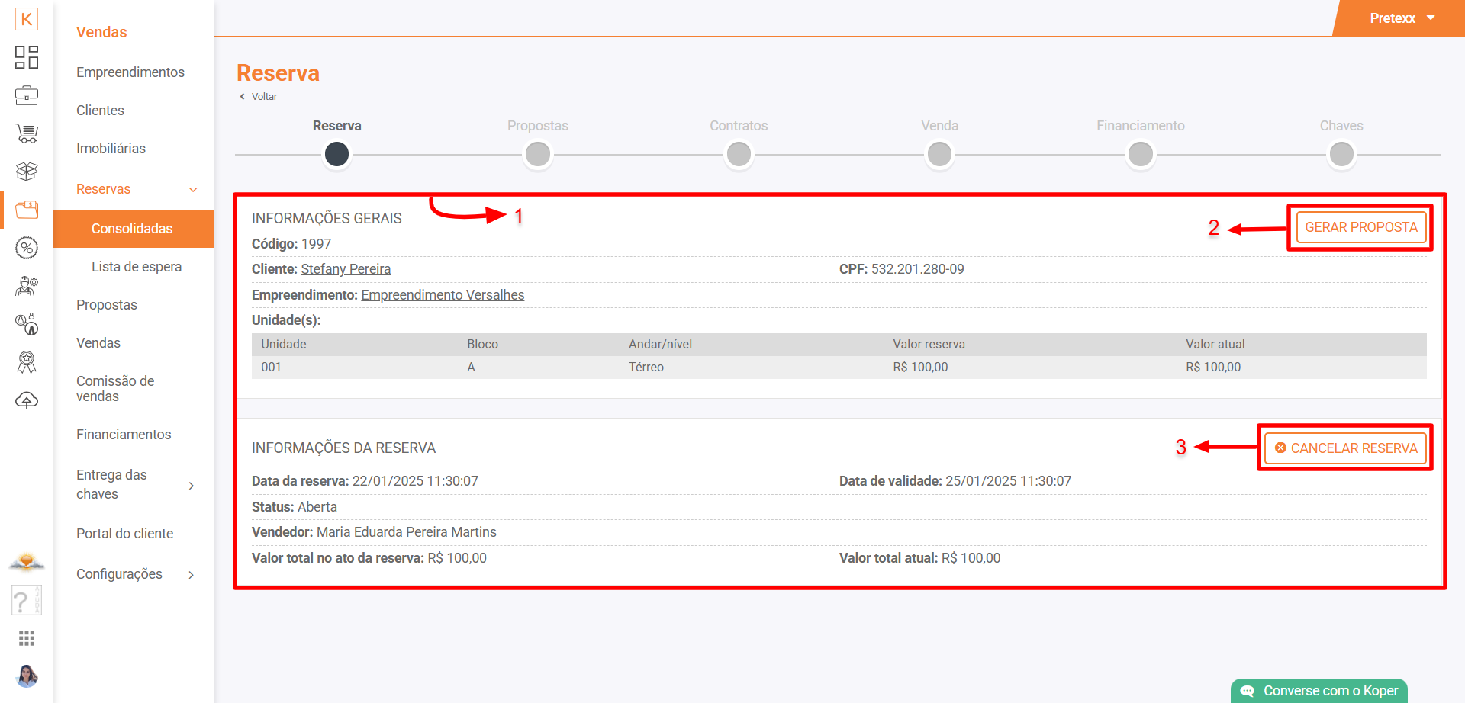Click the cloud upload icon
This screenshot has width=1465, height=703.
27,400
